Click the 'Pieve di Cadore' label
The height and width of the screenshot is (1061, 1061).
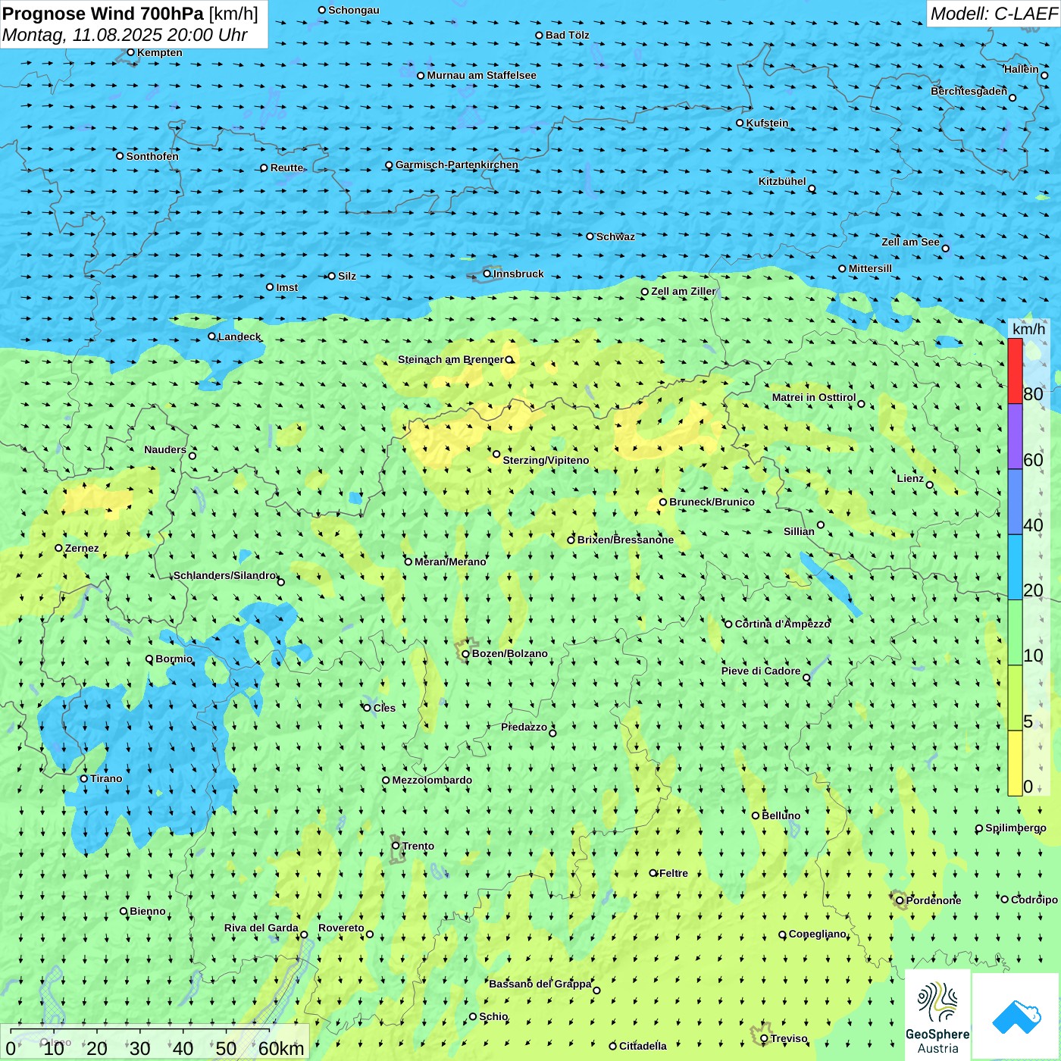pyautogui.click(x=761, y=671)
